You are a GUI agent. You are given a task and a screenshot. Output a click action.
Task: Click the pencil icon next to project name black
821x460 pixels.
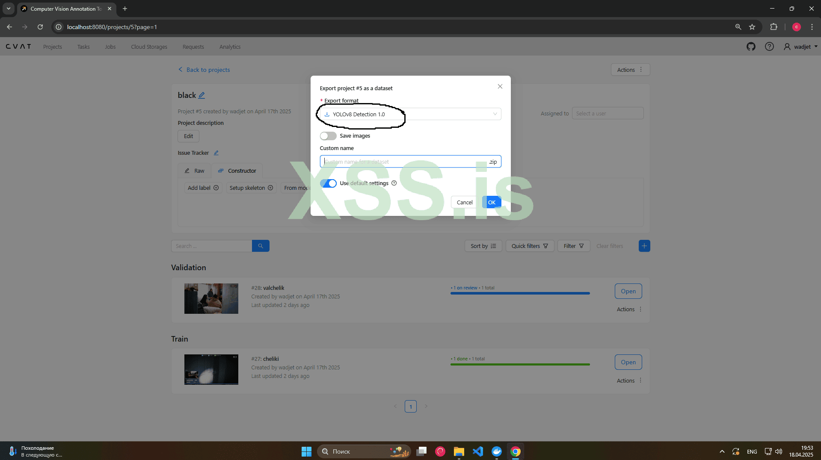[x=202, y=95]
